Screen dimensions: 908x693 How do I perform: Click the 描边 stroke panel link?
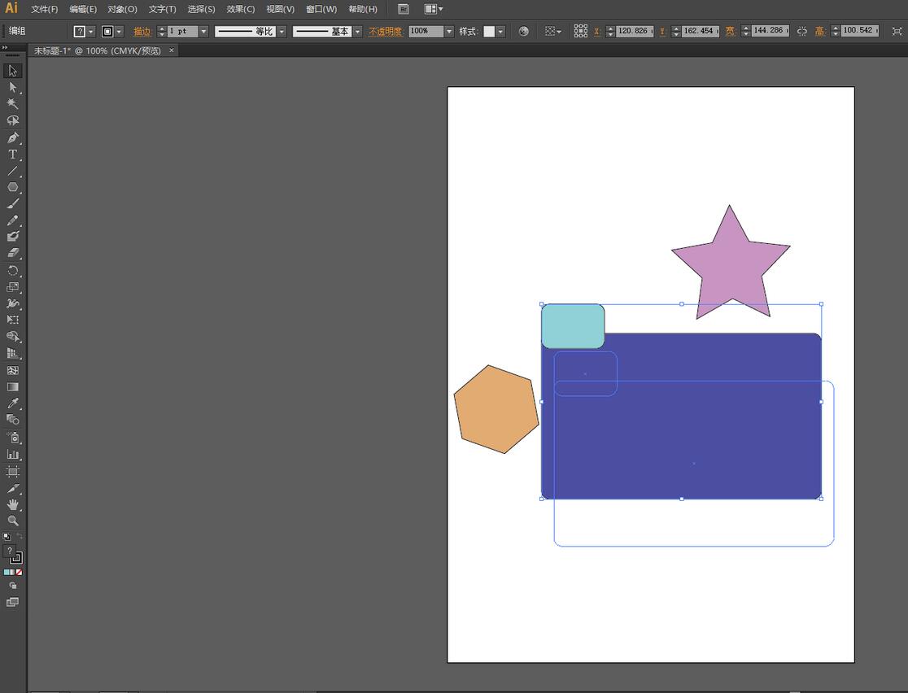142,31
